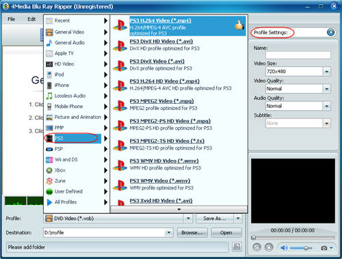Mute the preview volume speaker icon
The image size is (342, 259).
click(x=284, y=247)
